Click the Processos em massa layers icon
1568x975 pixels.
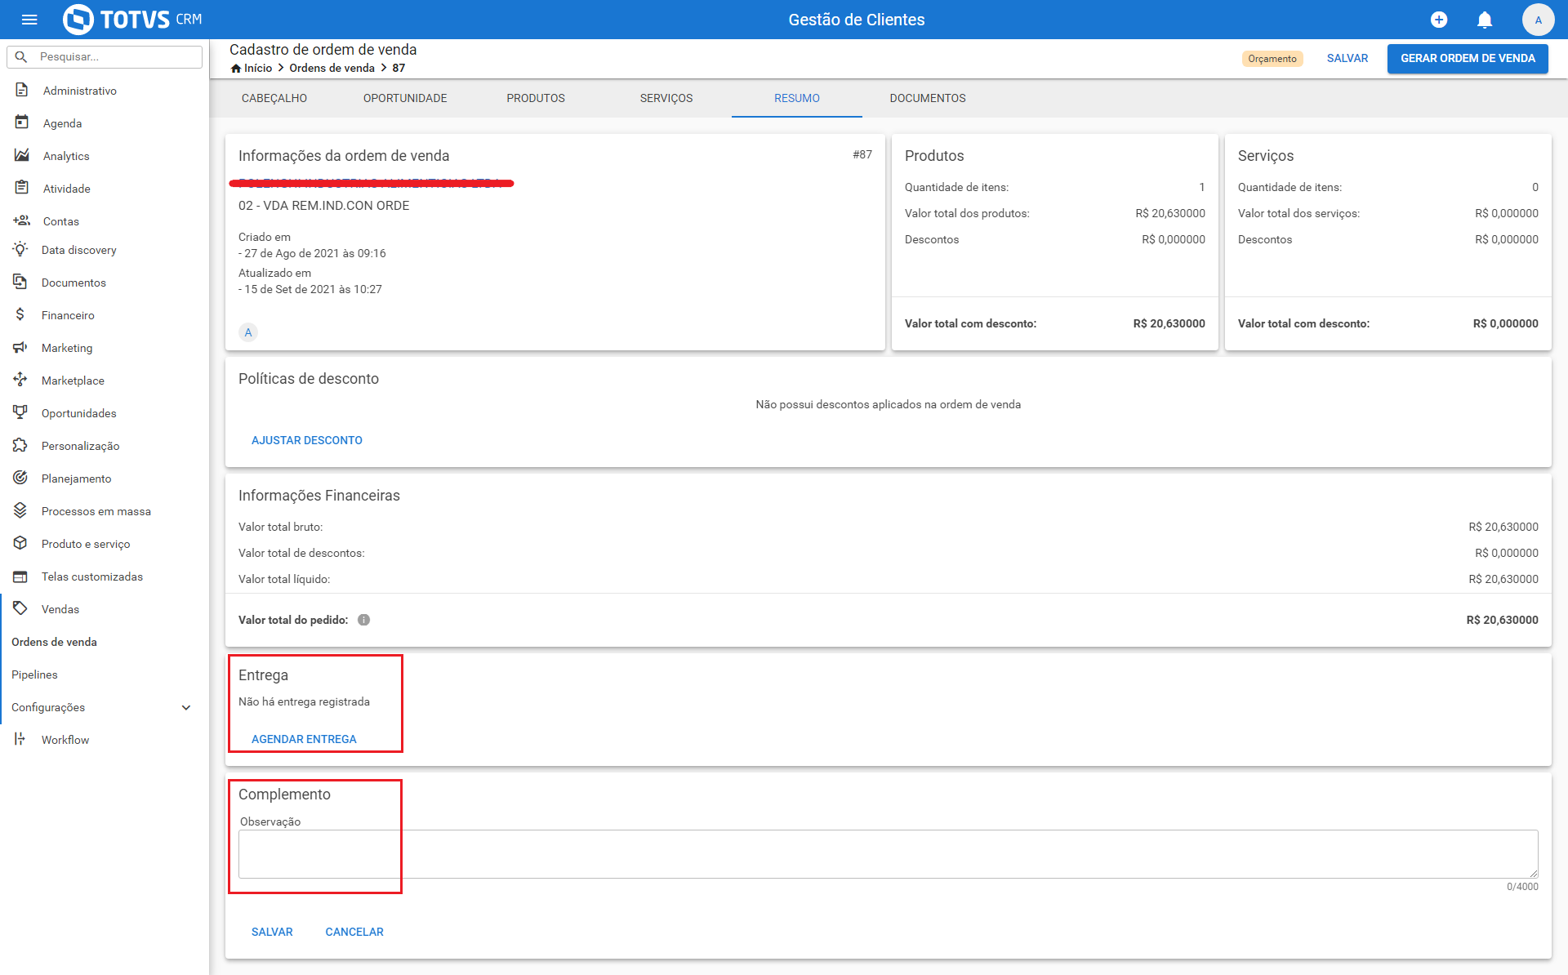point(20,510)
